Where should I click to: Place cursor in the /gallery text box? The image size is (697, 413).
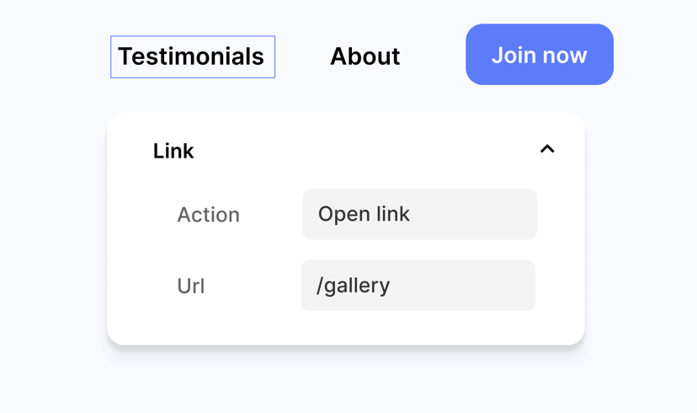tap(418, 286)
